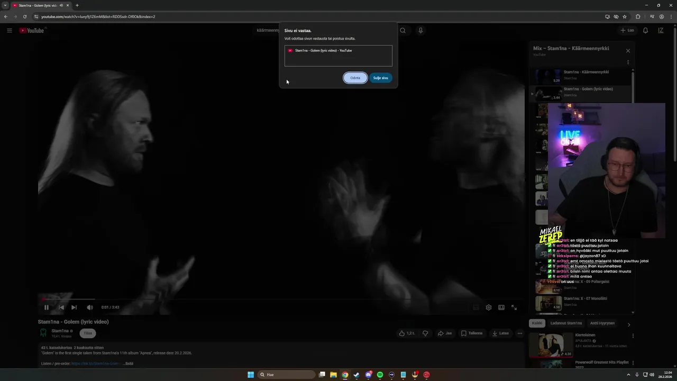Expand the description with ...lisää

tap(128, 364)
